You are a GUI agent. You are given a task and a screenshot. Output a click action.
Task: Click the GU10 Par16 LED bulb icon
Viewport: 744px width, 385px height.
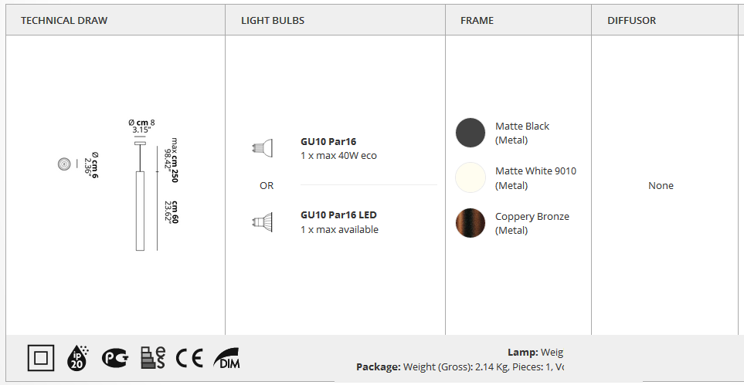(263, 222)
